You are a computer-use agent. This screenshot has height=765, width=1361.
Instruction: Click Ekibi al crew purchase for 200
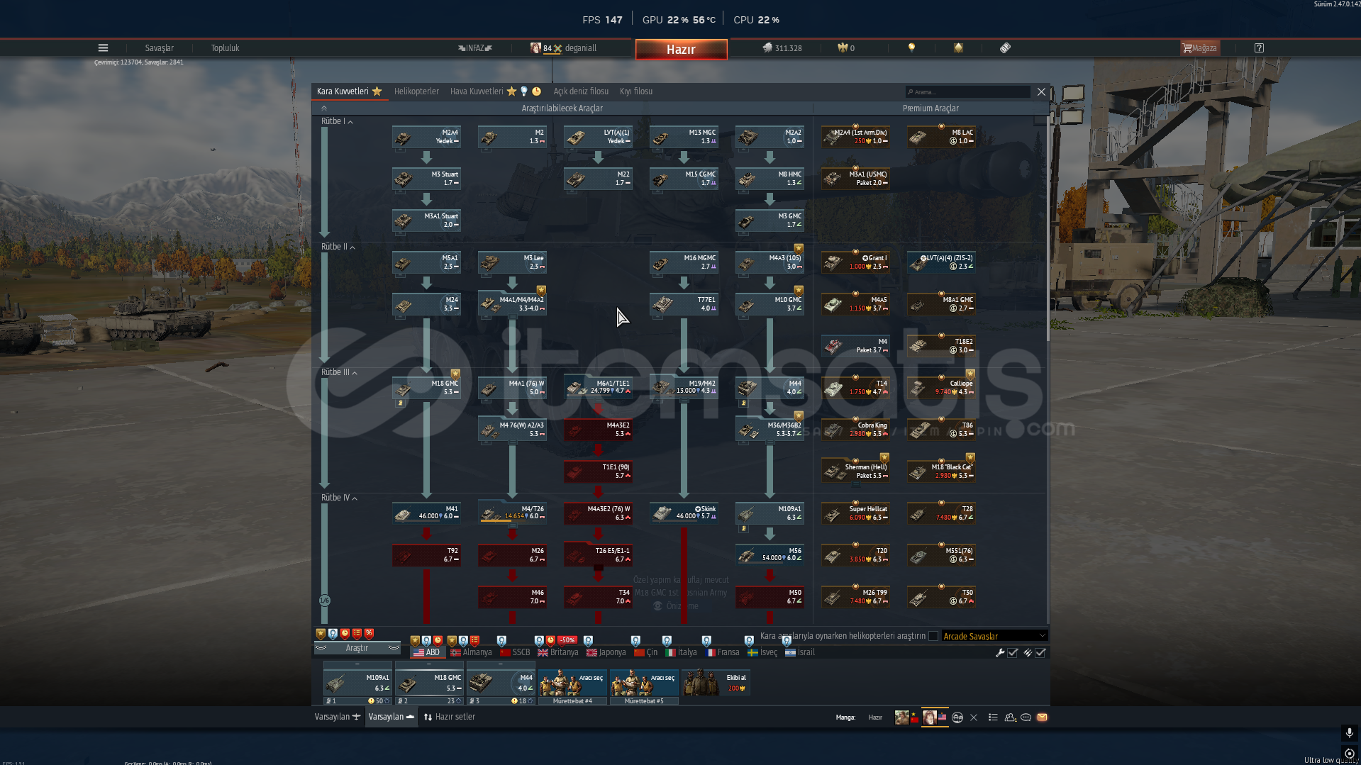click(x=715, y=683)
